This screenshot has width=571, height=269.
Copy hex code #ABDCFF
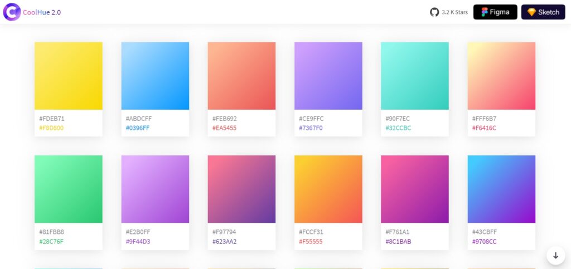pos(139,119)
